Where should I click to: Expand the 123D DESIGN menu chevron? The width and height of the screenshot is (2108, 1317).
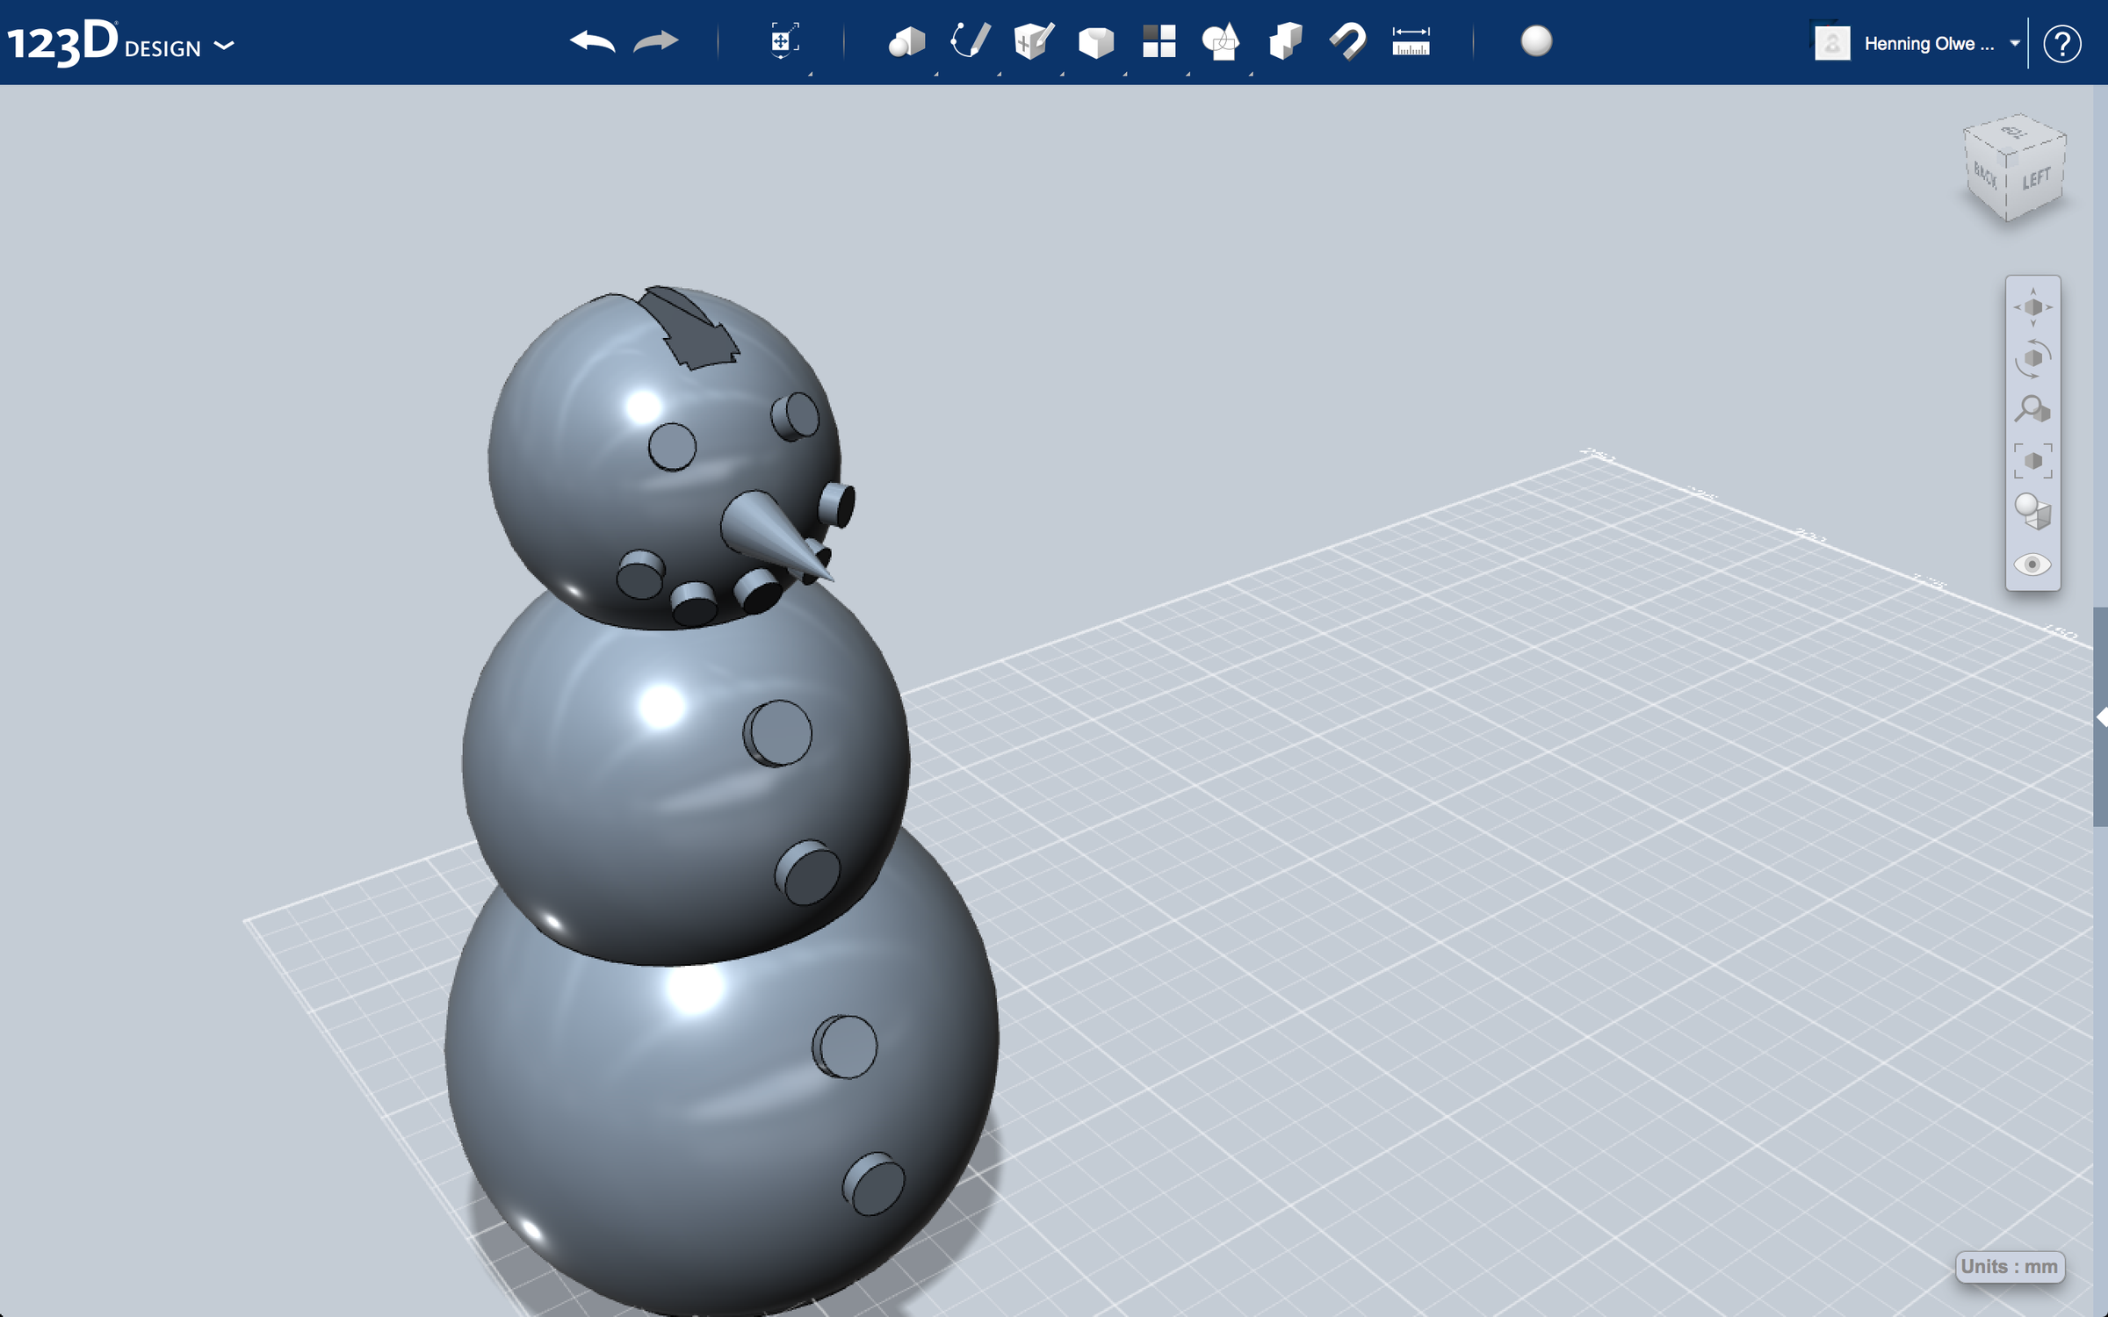(x=226, y=46)
